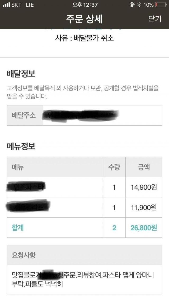Tap the cellular signal bars icon
Image resolution: width=169 pixels, height=301 pixels.
coord(6,5)
